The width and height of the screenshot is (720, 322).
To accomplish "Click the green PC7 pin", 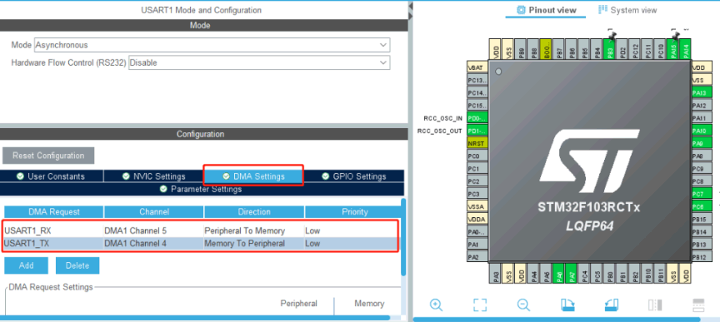I will (x=702, y=194).
